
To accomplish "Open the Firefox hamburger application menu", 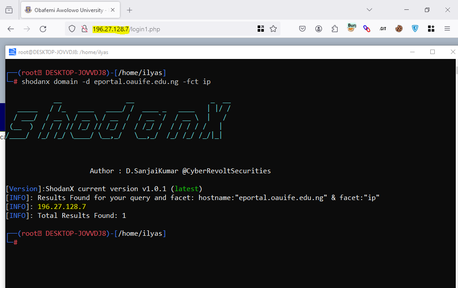I will 447,29.
